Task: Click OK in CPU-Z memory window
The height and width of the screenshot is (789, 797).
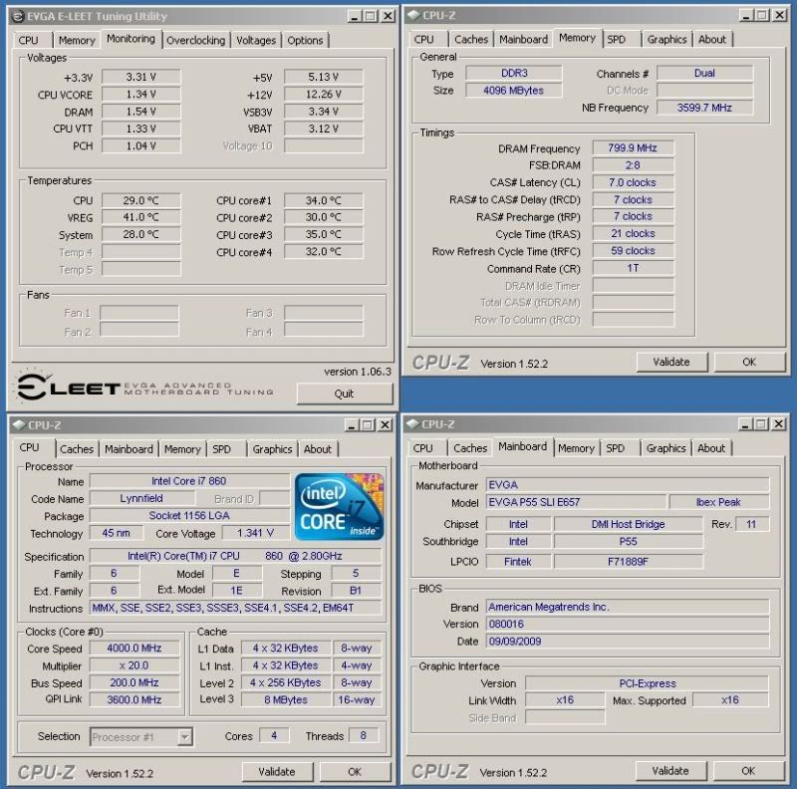Action: pyautogui.click(x=749, y=362)
